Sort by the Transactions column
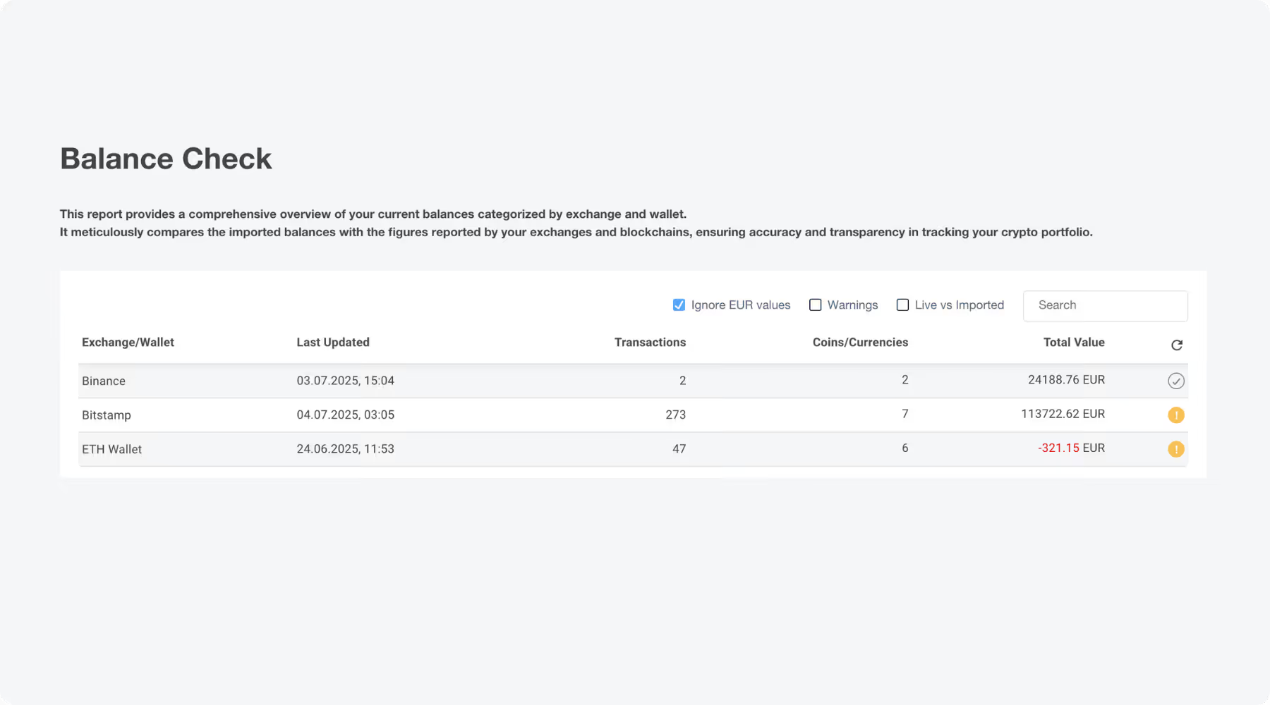 tap(649, 342)
